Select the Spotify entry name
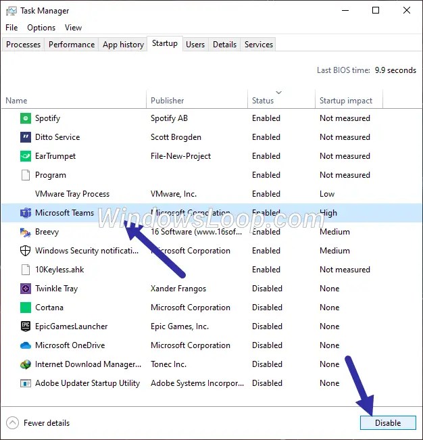 47,118
